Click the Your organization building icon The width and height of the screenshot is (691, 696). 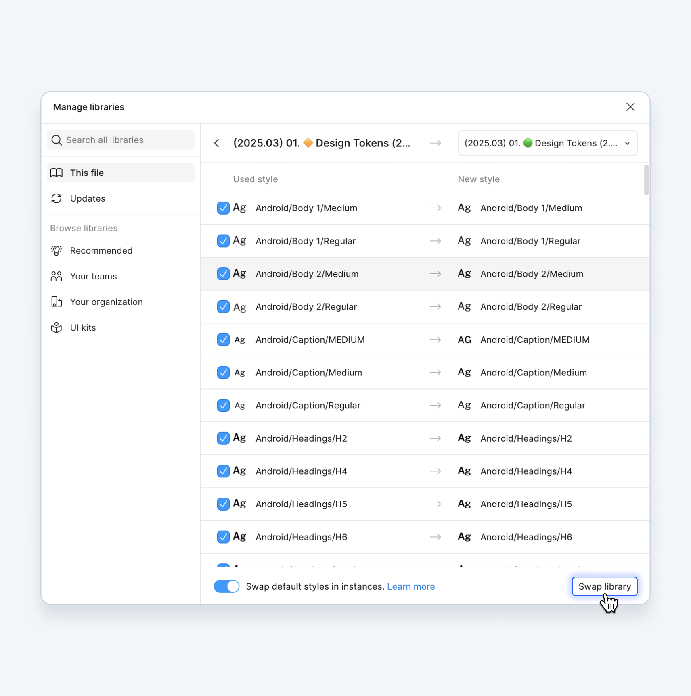click(x=57, y=302)
